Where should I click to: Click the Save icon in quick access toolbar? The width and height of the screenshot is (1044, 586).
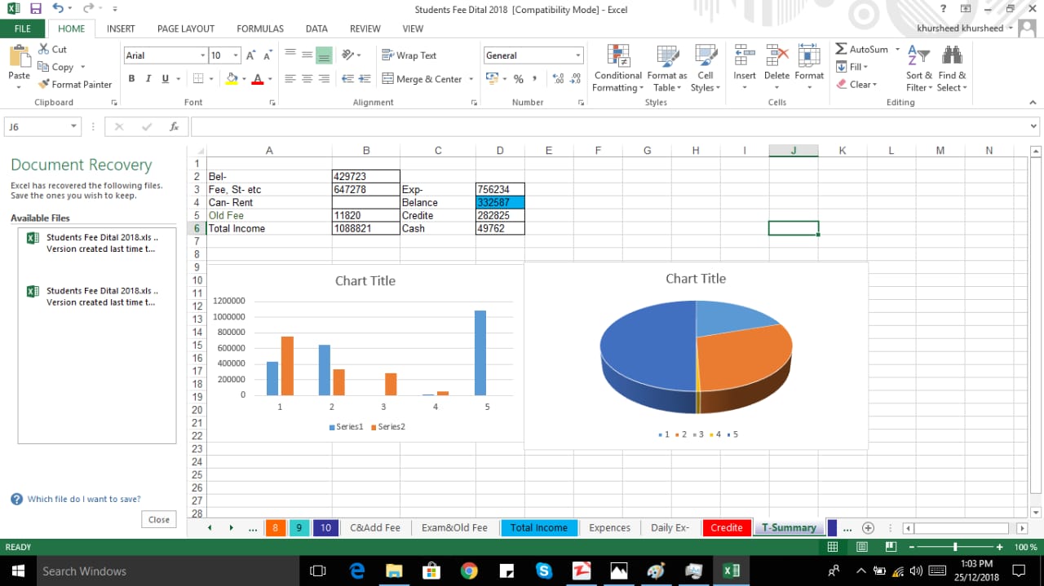(35, 9)
